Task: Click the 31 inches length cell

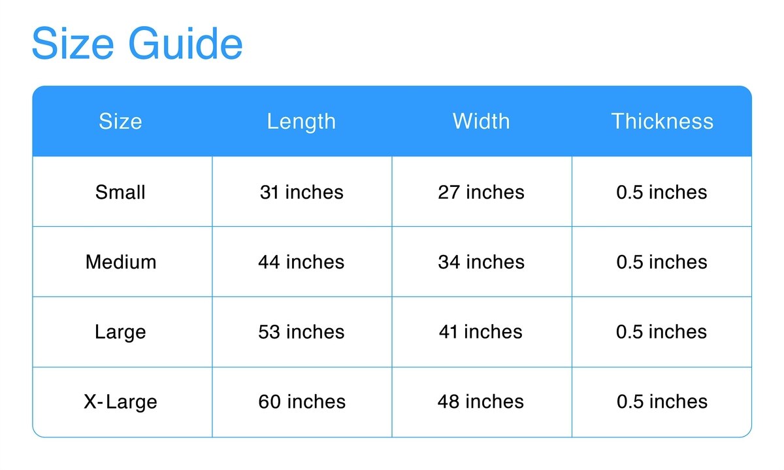Action: 301,192
